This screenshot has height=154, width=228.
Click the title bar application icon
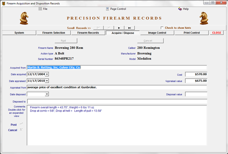(x=4, y=3)
